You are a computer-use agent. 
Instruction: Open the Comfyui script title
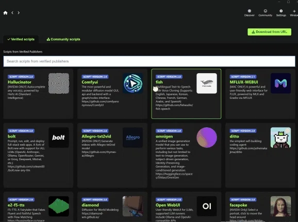click(x=90, y=82)
